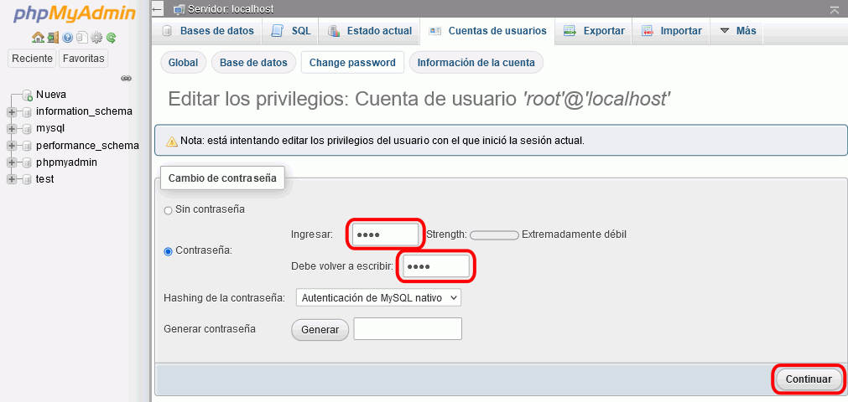The height and width of the screenshot is (402, 848).
Task: Switch to the Base de datos sub-tab
Action: tap(253, 63)
